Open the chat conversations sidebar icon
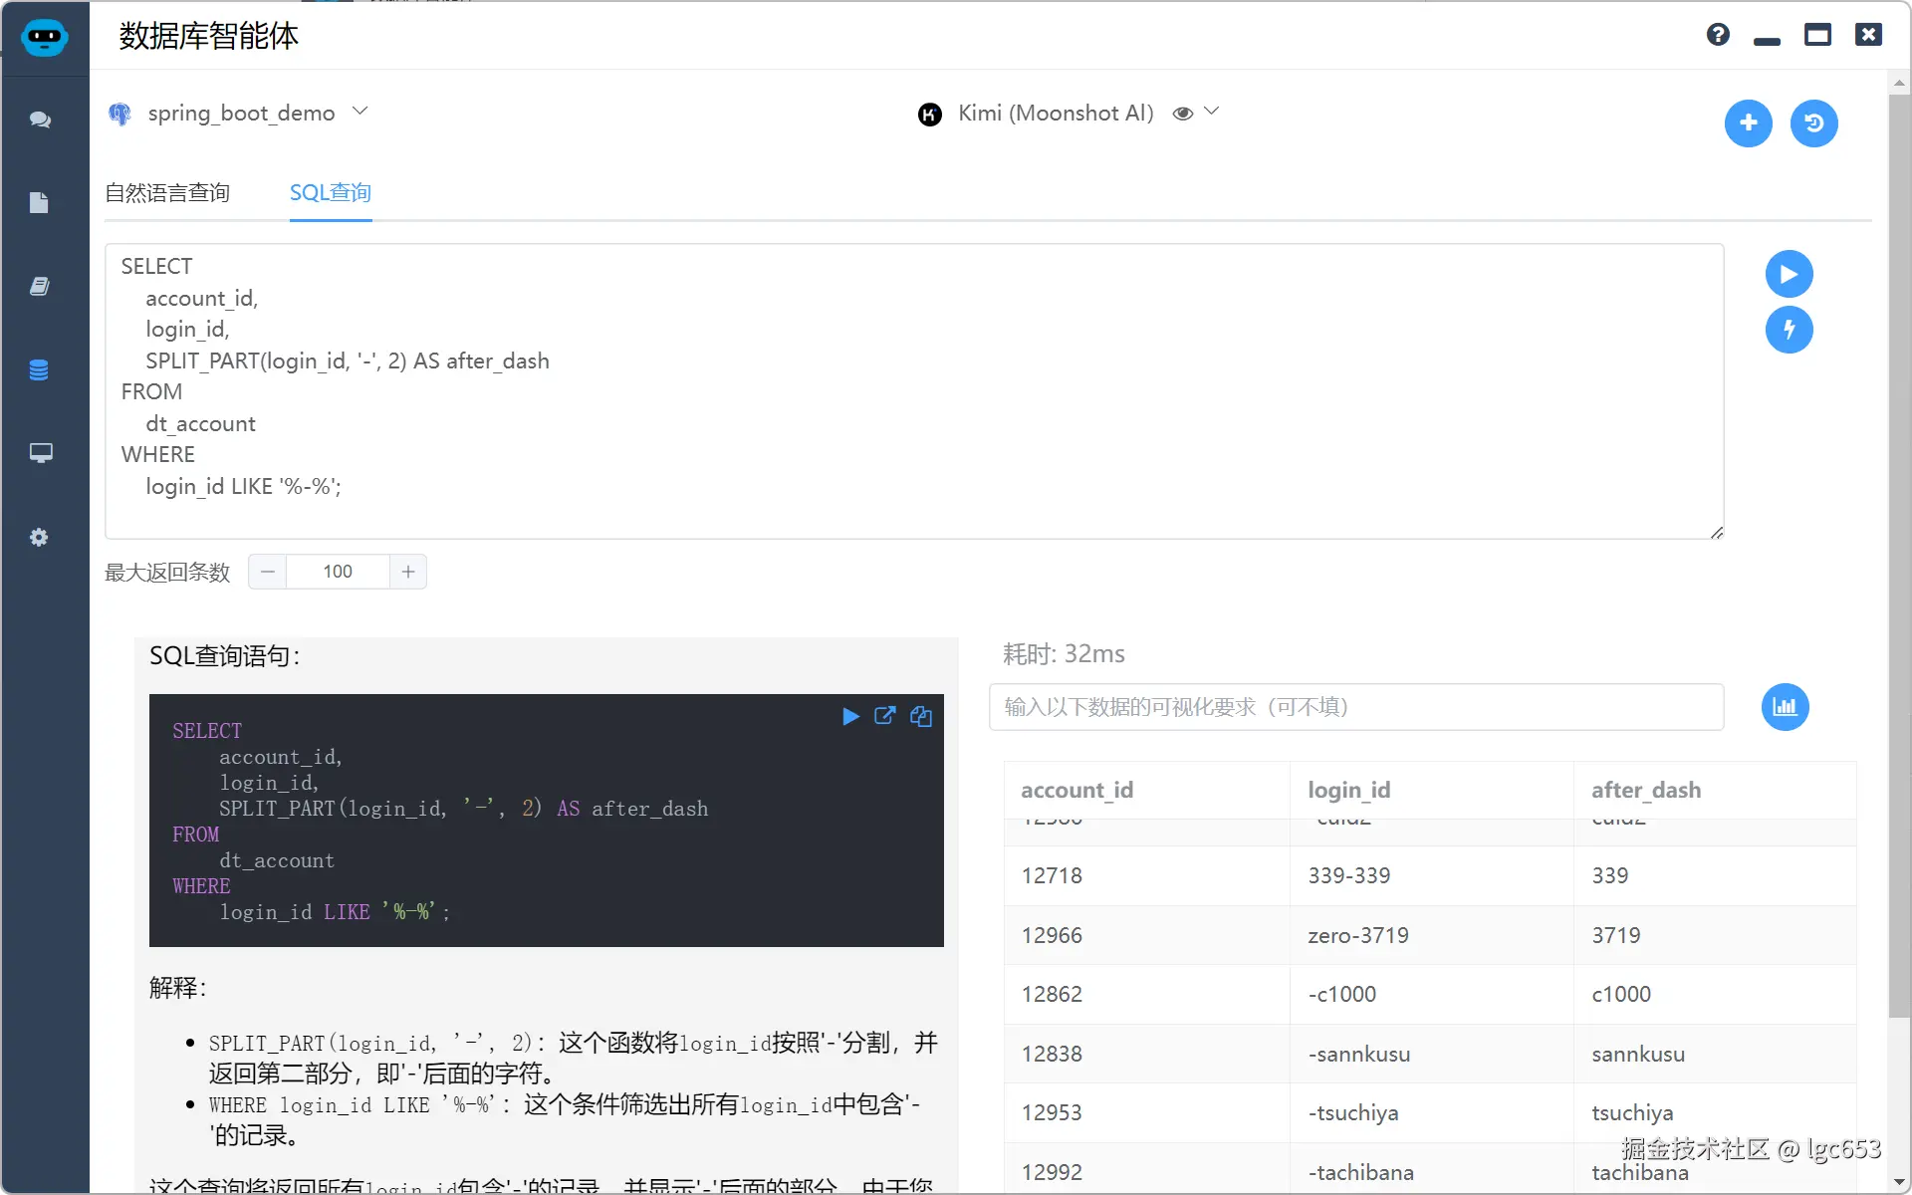This screenshot has height=1195, width=1912. [40, 119]
